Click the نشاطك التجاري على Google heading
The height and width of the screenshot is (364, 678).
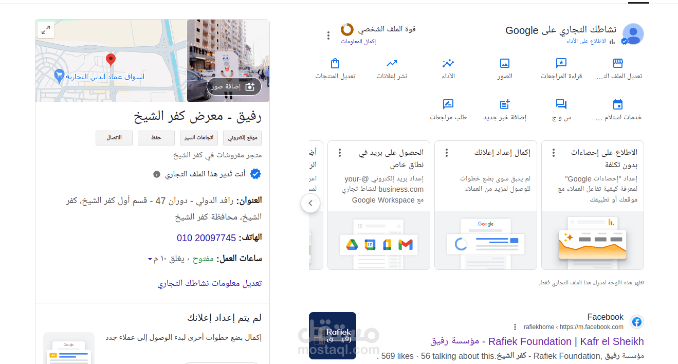[x=561, y=30]
